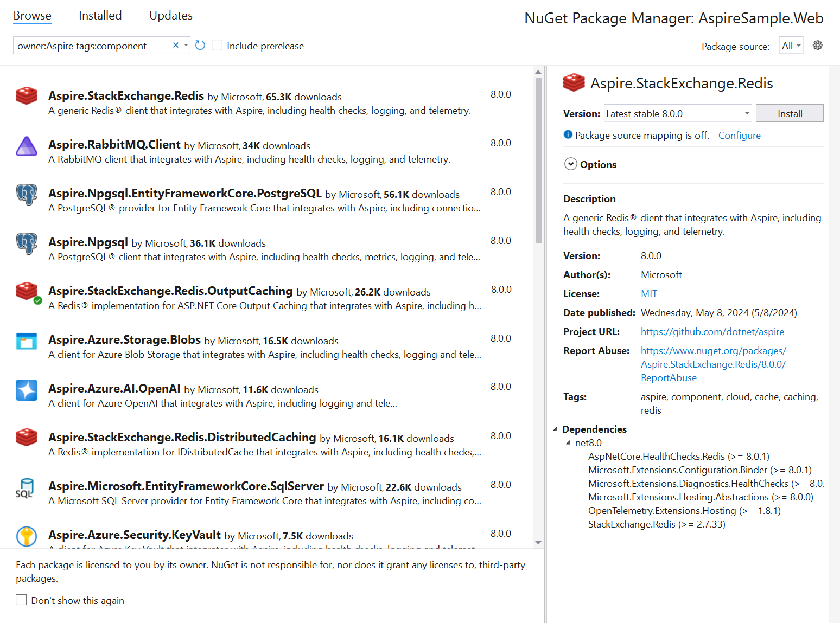The width and height of the screenshot is (840, 623).
Task: Switch to the Installed tab
Action: (100, 16)
